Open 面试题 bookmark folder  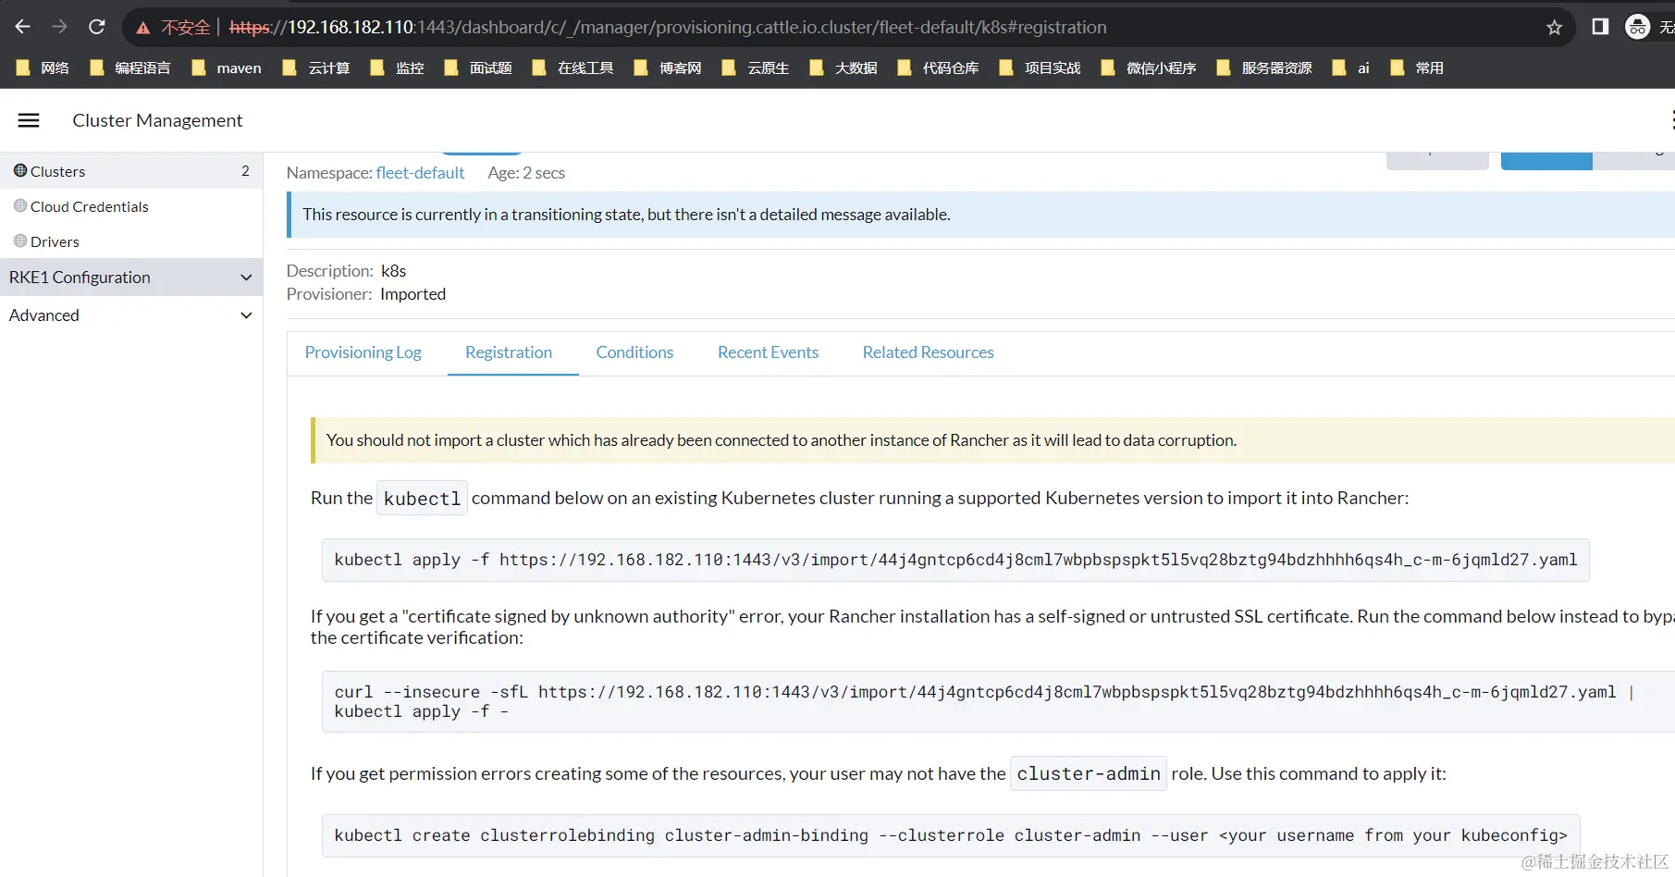pyautogui.click(x=478, y=68)
